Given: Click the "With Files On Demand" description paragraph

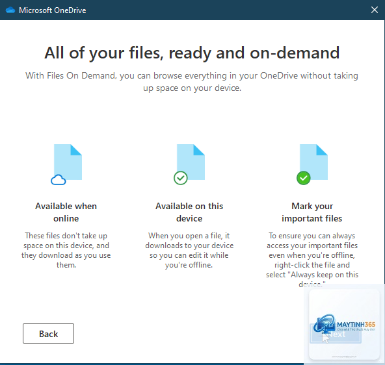Looking at the screenshot, I should click(x=192, y=82).
